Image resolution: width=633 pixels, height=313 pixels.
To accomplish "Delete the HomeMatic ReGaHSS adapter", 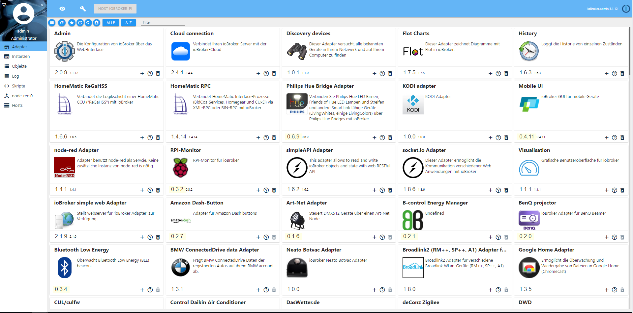I will (x=158, y=137).
